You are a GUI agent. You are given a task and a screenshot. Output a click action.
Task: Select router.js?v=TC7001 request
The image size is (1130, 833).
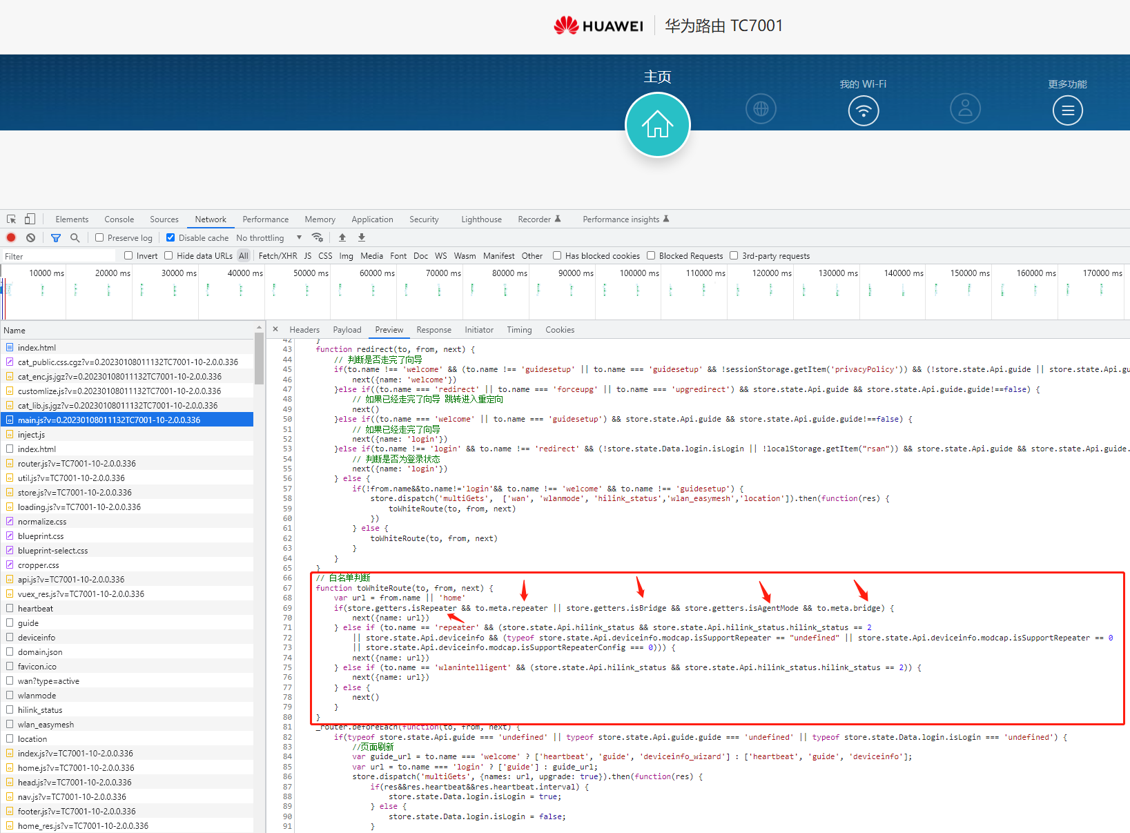tap(127, 463)
